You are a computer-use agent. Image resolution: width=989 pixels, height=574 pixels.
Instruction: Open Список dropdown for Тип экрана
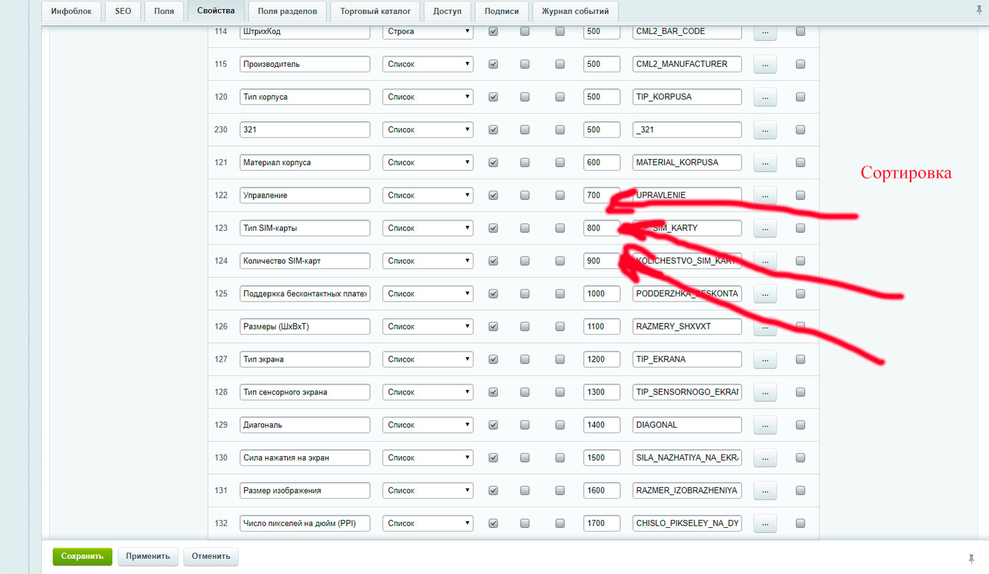coord(427,360)
